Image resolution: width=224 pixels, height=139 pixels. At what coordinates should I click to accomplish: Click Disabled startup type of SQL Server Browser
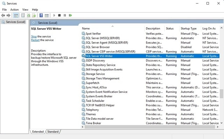click(186, 47)
